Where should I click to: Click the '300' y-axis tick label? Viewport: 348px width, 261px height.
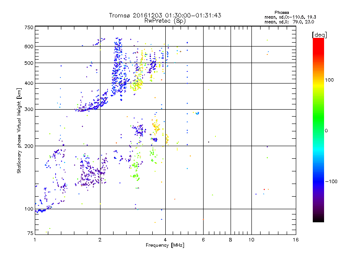pos(29,109)
